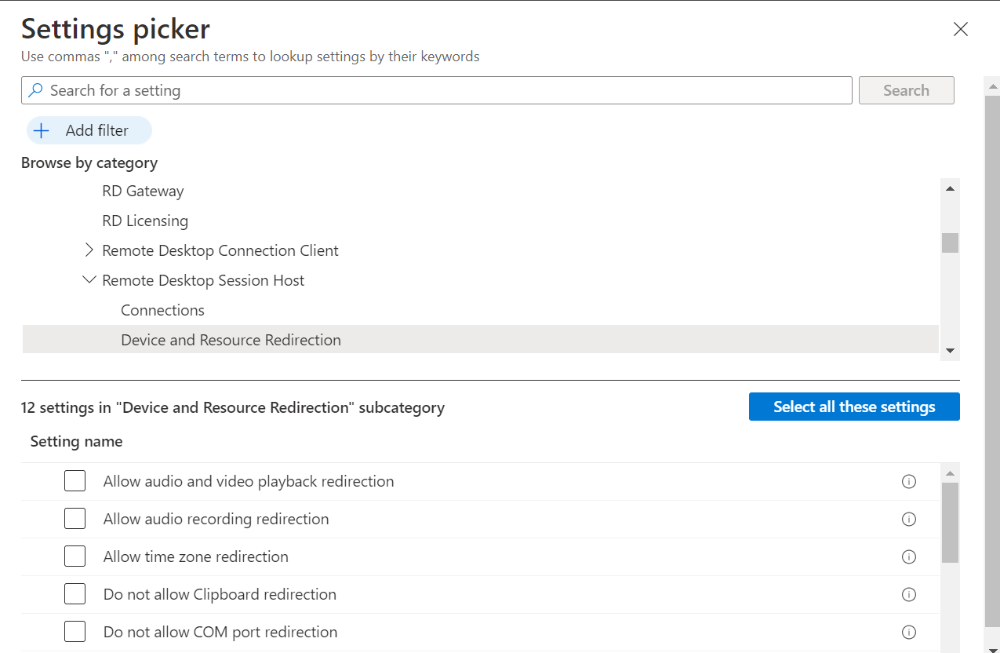Click the 12 settings subcategory count text

click(x=233, y=407)
